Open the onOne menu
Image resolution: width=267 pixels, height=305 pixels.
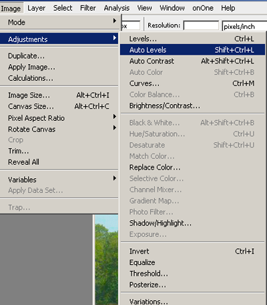click(x=203, y=8)
